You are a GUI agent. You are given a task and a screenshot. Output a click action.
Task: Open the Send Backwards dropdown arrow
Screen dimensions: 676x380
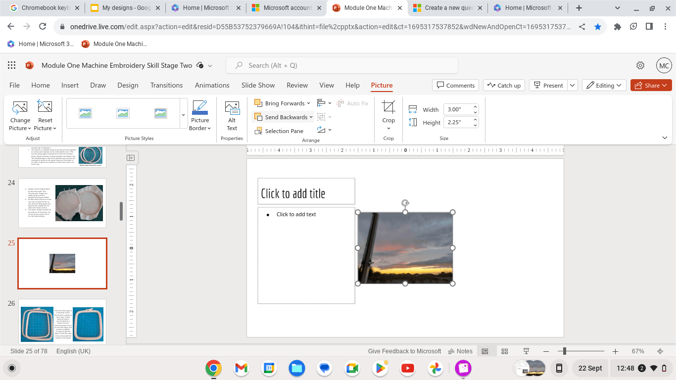(x=311, y=117)
